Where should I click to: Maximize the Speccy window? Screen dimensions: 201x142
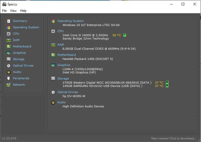coord(183,4)
